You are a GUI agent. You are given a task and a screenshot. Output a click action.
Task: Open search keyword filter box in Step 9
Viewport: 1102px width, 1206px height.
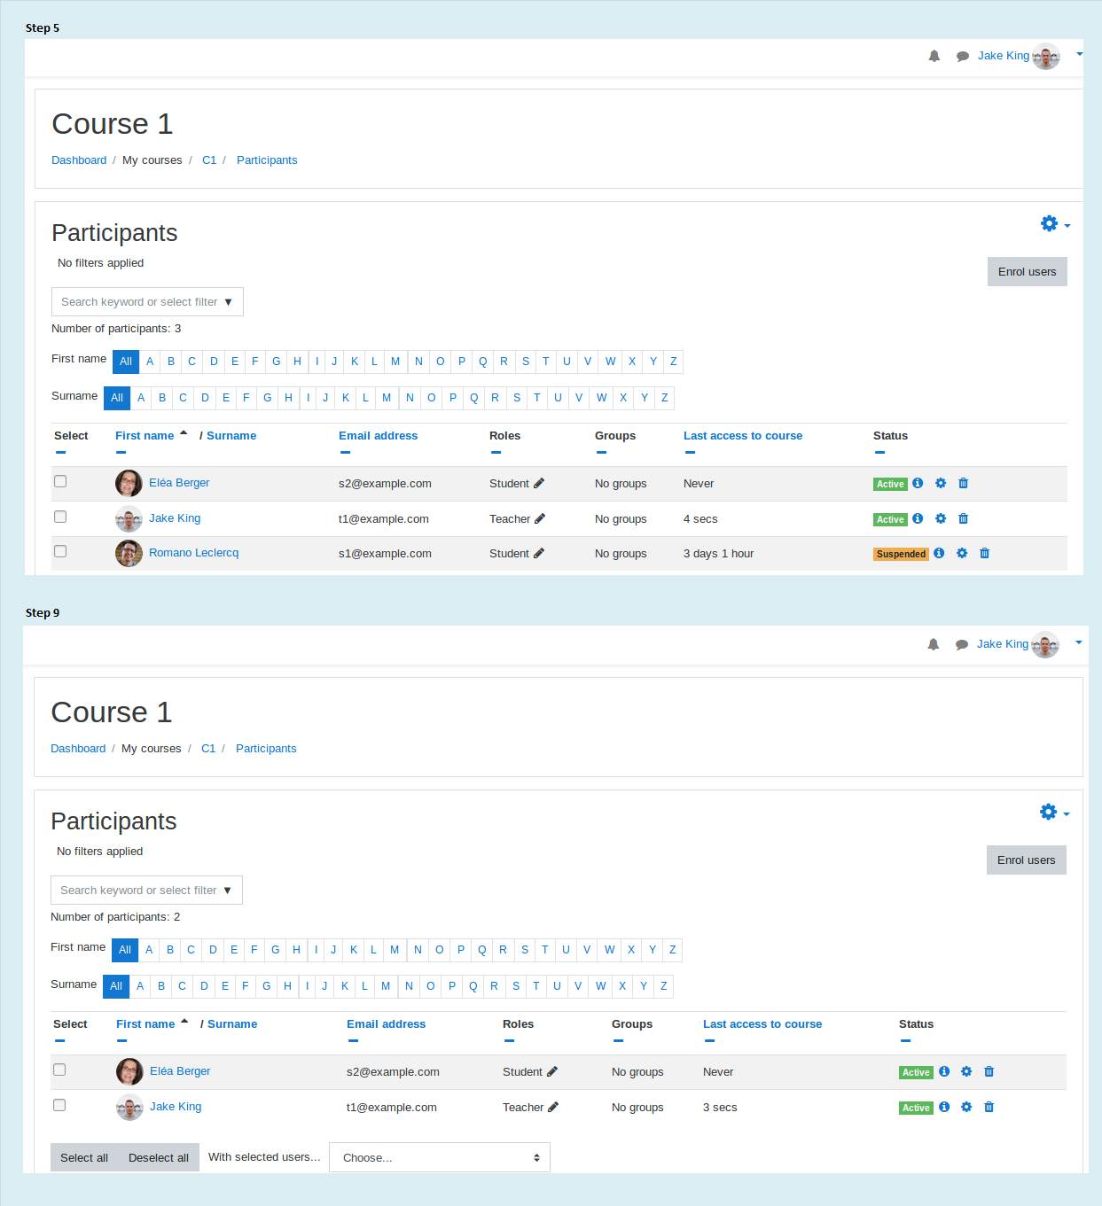pos(146,891)
